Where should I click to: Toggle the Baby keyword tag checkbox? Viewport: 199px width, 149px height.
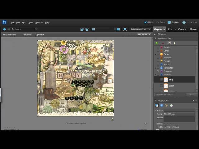click(x=161, y=80)
